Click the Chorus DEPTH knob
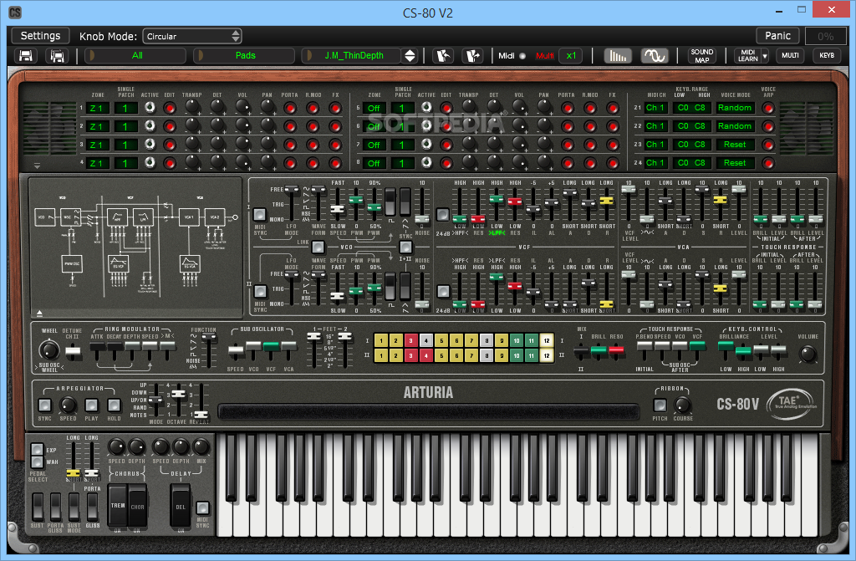Viewport: 856px width, 561px height. point(136,447)
